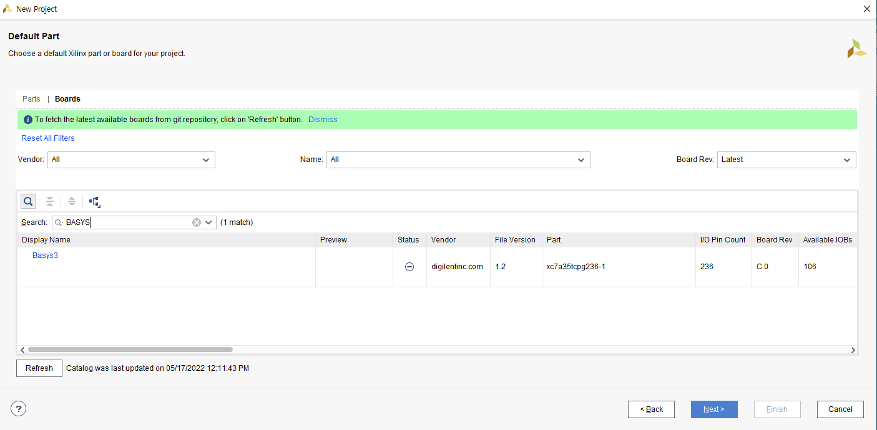This screenshot has height=430, width=877.
Task: Go back with the Back button
Action: [x=651, y=409]
